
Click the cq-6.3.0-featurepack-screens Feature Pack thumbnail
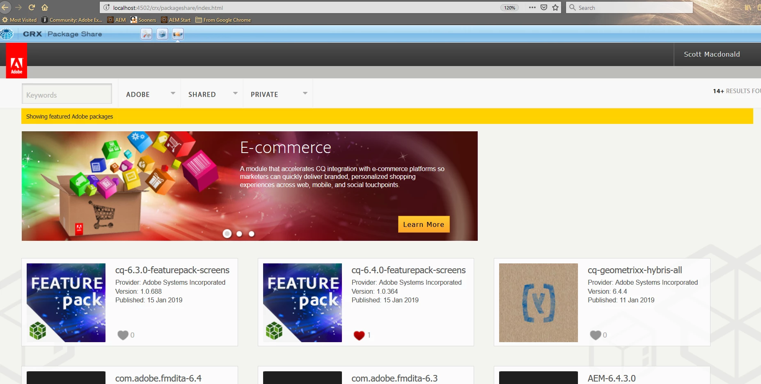tap(66, 303)
